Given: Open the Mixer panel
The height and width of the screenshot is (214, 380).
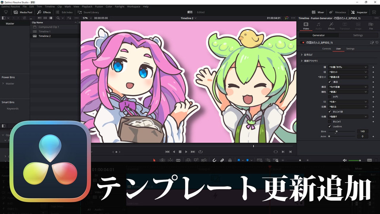Looking at the screenshot, I should pyautogui.click(x=318, y=12).
